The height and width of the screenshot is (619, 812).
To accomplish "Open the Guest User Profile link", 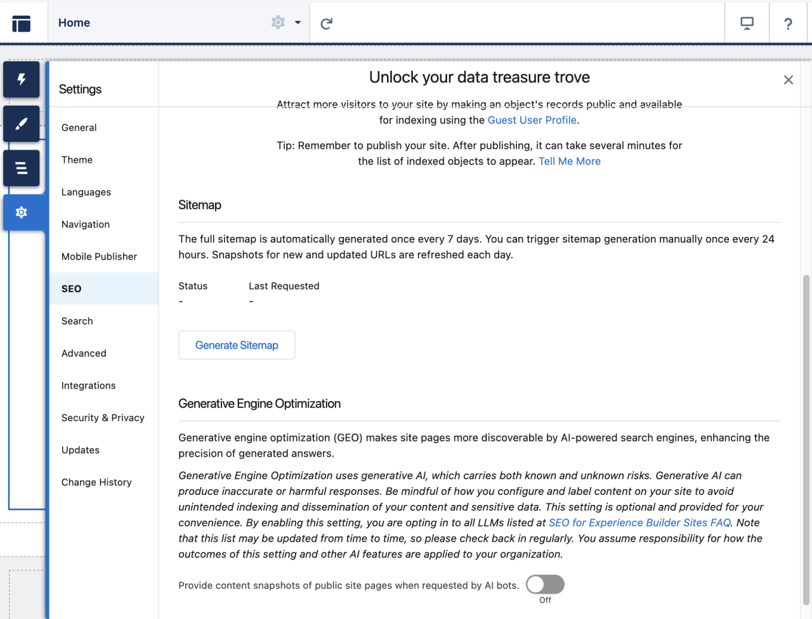I will click(x=532, y=120).
